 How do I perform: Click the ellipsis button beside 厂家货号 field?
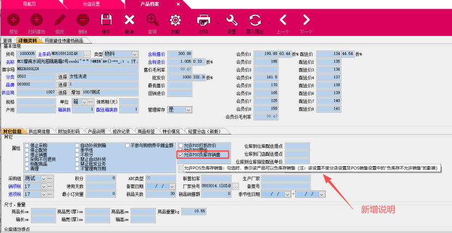pos(235,186)
